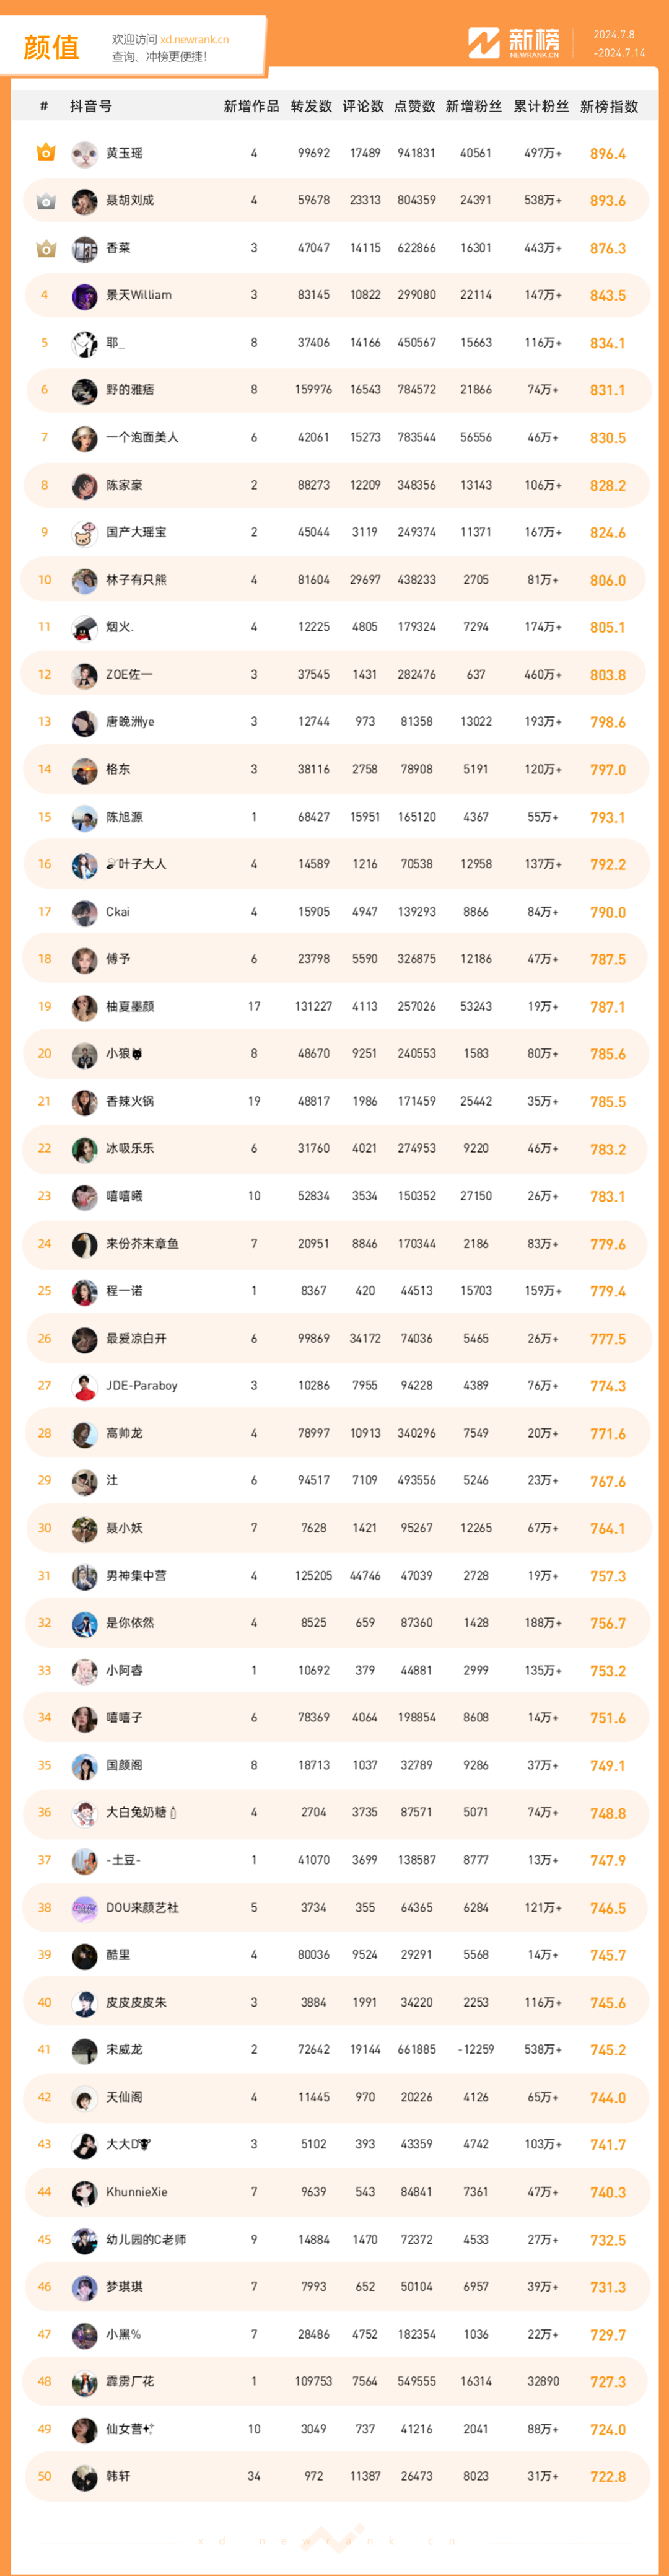Open 黄玉瑶's avatar
The image size is (669, 2576).
(84, 154)
